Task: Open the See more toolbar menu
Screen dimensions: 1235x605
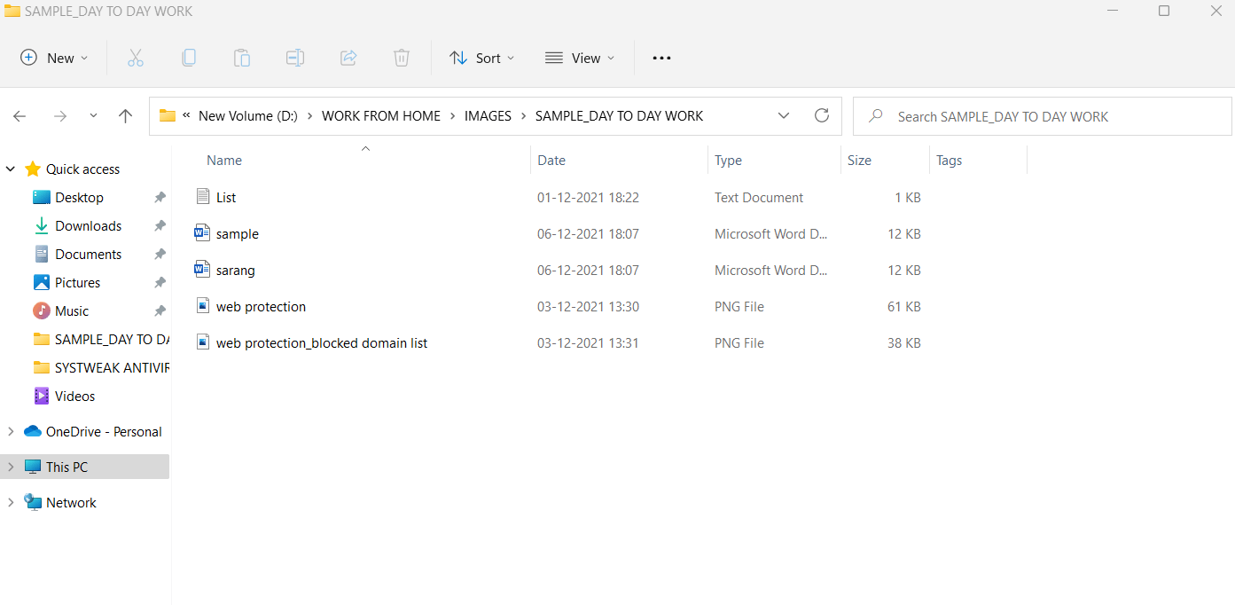Action: tap(660, 58)
